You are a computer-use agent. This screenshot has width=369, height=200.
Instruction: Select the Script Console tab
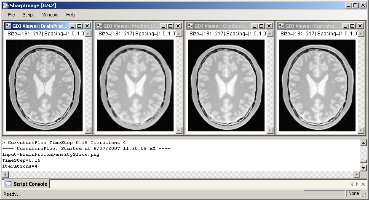pyautogui.click(x=27, y=184)
